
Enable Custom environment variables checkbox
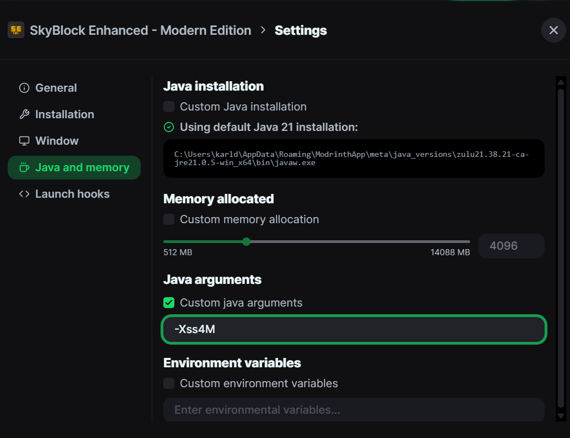click(169, 383)
